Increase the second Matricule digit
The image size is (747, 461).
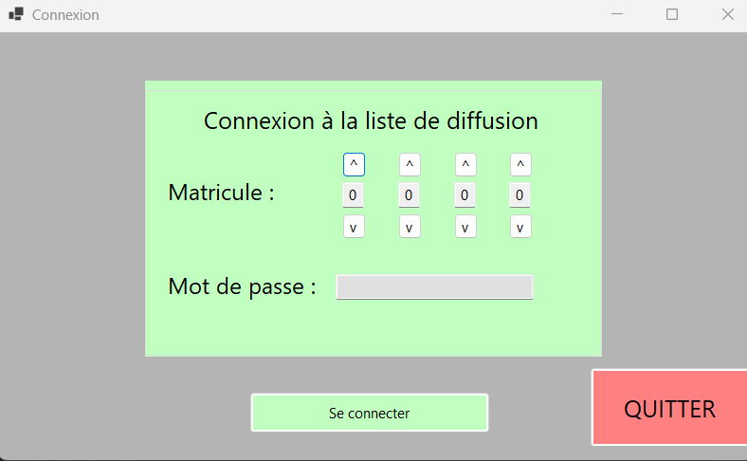(410, 164)
